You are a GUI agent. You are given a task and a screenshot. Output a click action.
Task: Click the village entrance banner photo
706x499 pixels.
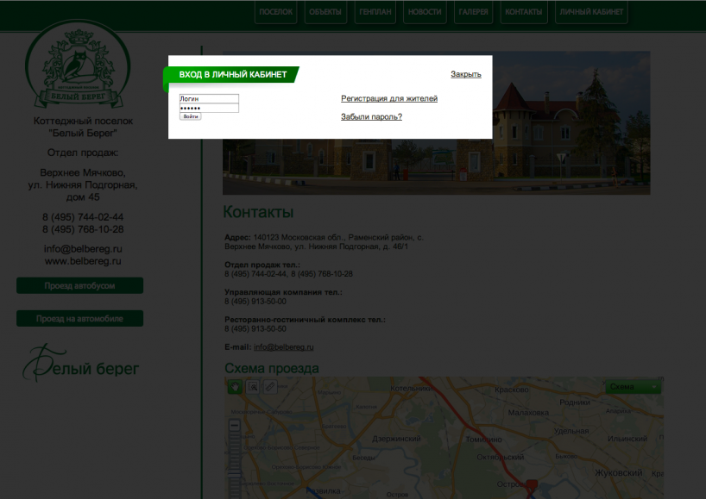point(437,166)
